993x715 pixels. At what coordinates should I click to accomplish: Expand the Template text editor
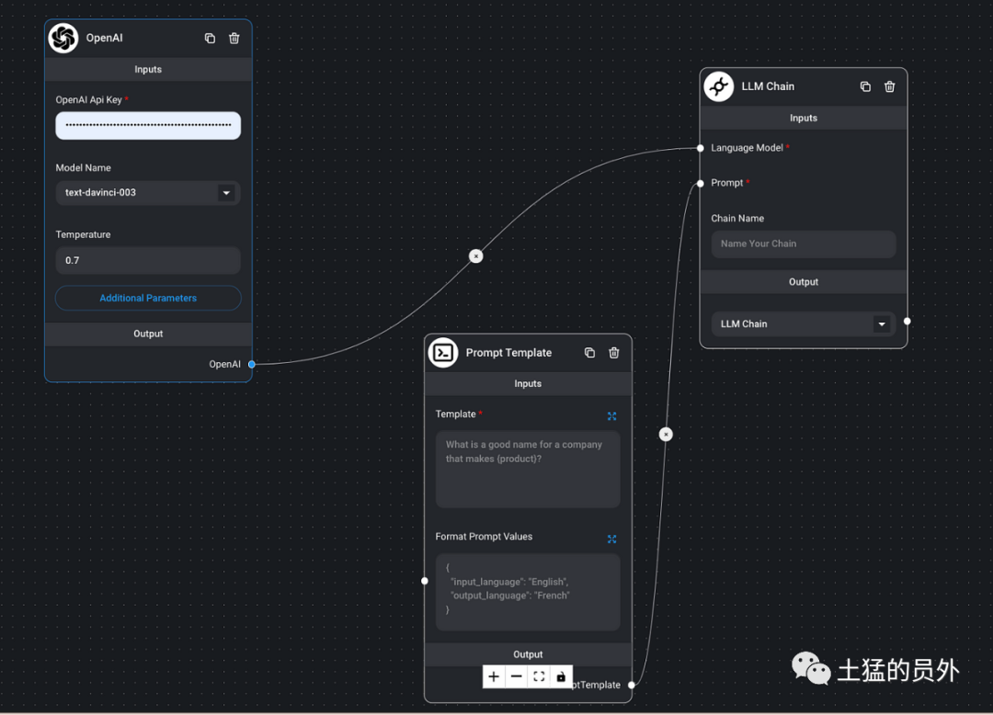click(611, 415)
